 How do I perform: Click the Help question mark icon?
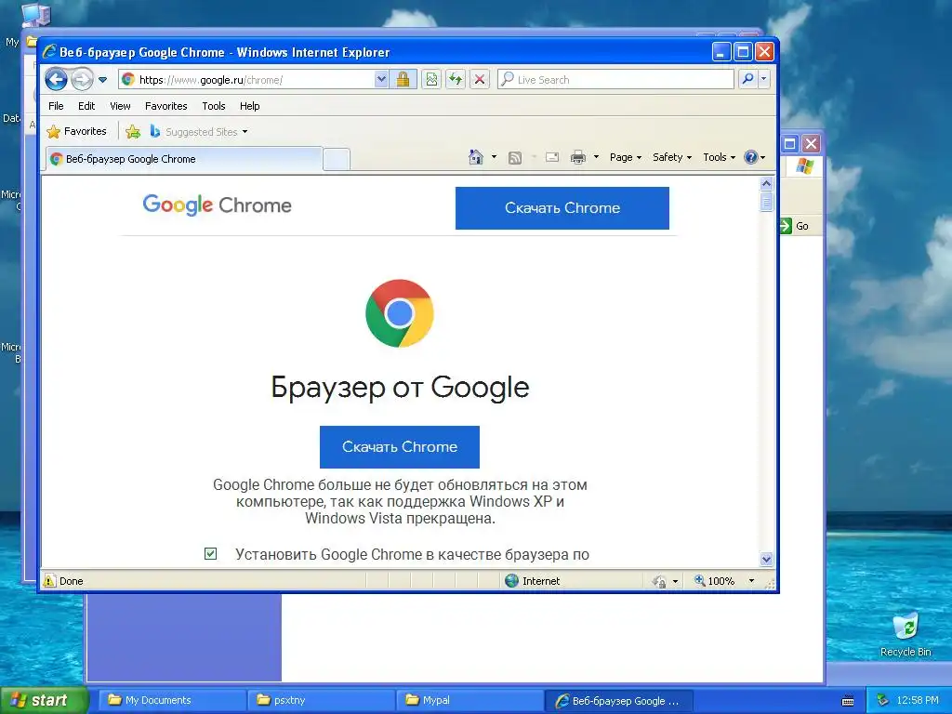coord(751,157)
